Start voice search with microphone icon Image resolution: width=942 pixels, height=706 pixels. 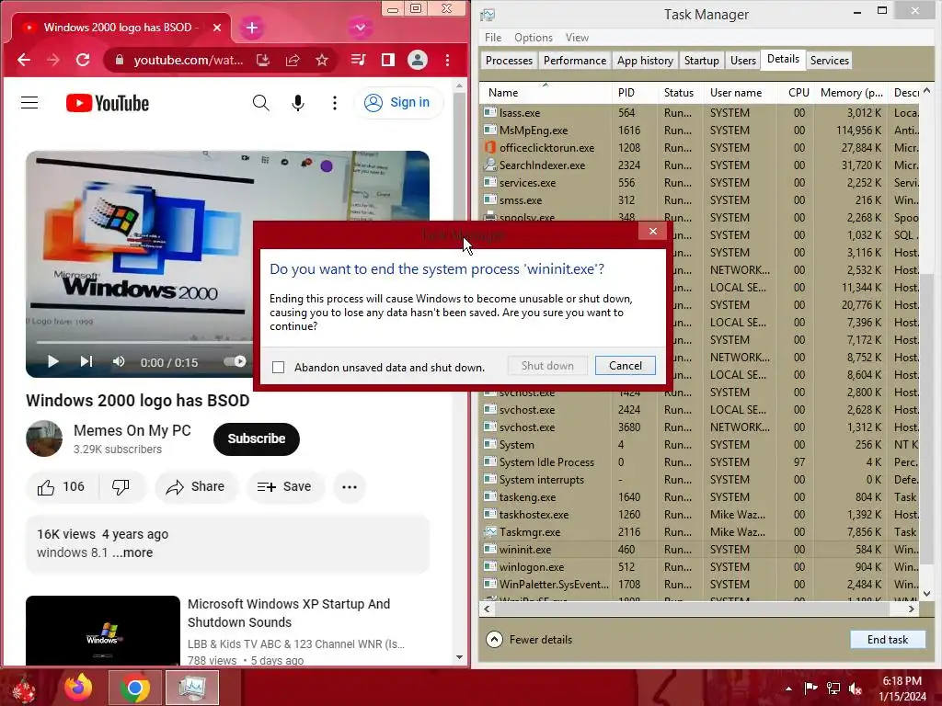[297, 103]
